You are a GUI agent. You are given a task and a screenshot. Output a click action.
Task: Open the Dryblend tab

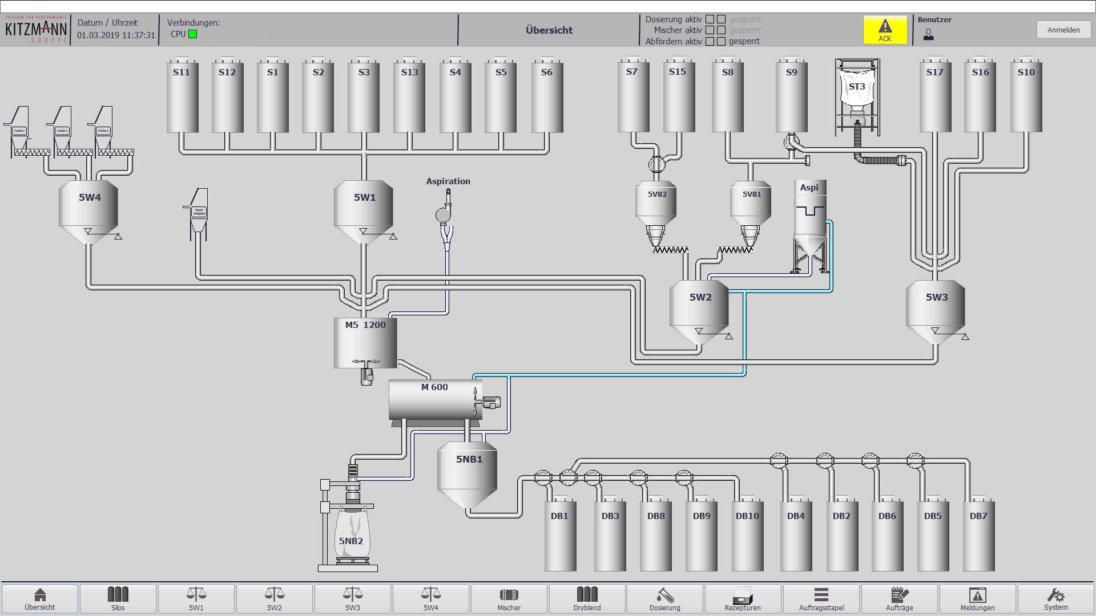tap(587, 599)
